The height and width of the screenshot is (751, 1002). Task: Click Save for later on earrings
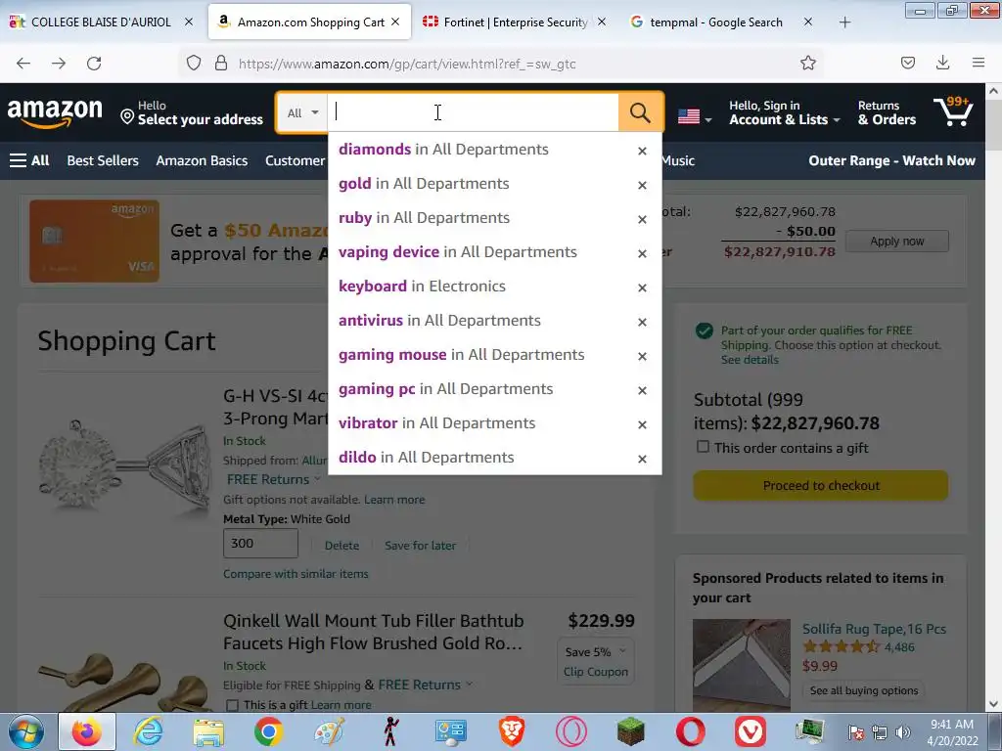(x=420, y=546)
